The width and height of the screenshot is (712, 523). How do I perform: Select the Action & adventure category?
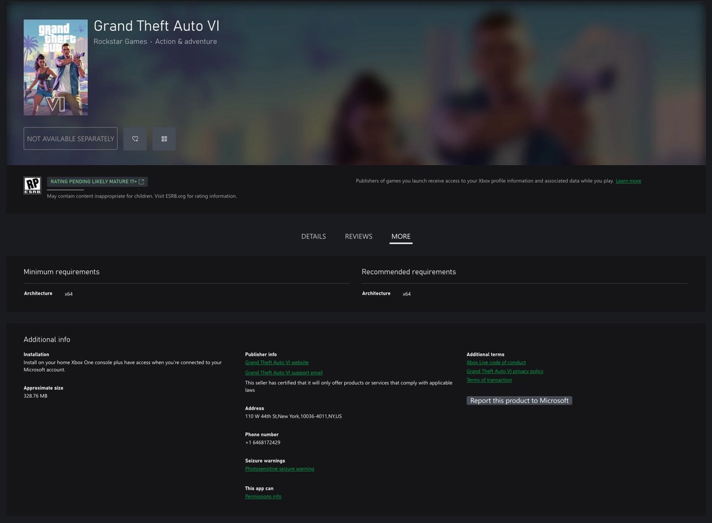click(186, 42)
